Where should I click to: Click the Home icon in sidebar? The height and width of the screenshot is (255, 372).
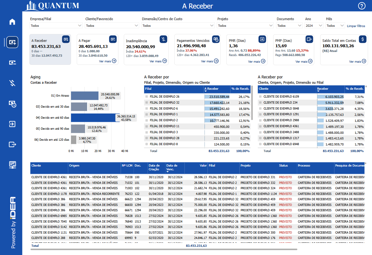12,22
